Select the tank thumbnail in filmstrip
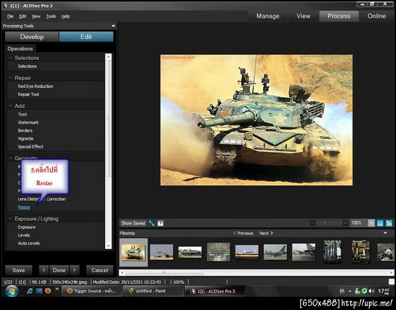The image size is (396, 310). click(133, 252)
